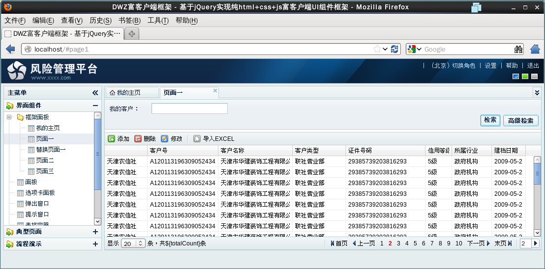Click the 切换角色 link
Viewport: 545px width, 269px height.
463,65
